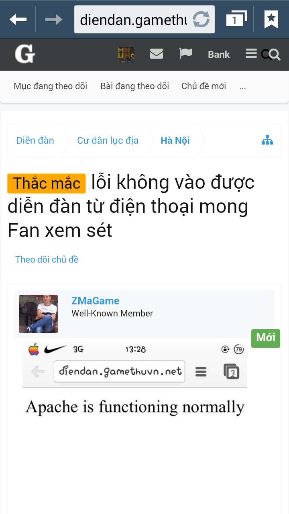Toggle Theo dõi chủ đề watch link
Viewport: 289px width, 514px height.
47,259
